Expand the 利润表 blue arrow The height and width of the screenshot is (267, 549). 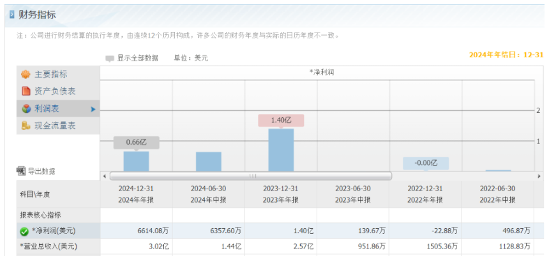93,110
